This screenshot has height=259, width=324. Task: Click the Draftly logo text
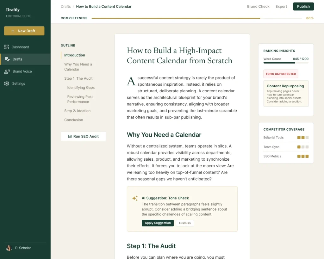pos(13,10)
